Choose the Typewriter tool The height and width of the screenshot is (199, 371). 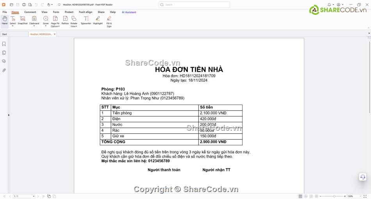[86, 20]
